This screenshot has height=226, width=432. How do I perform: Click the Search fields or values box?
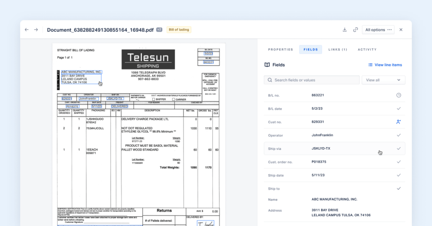pyautogui.click(x=312, y=80)
